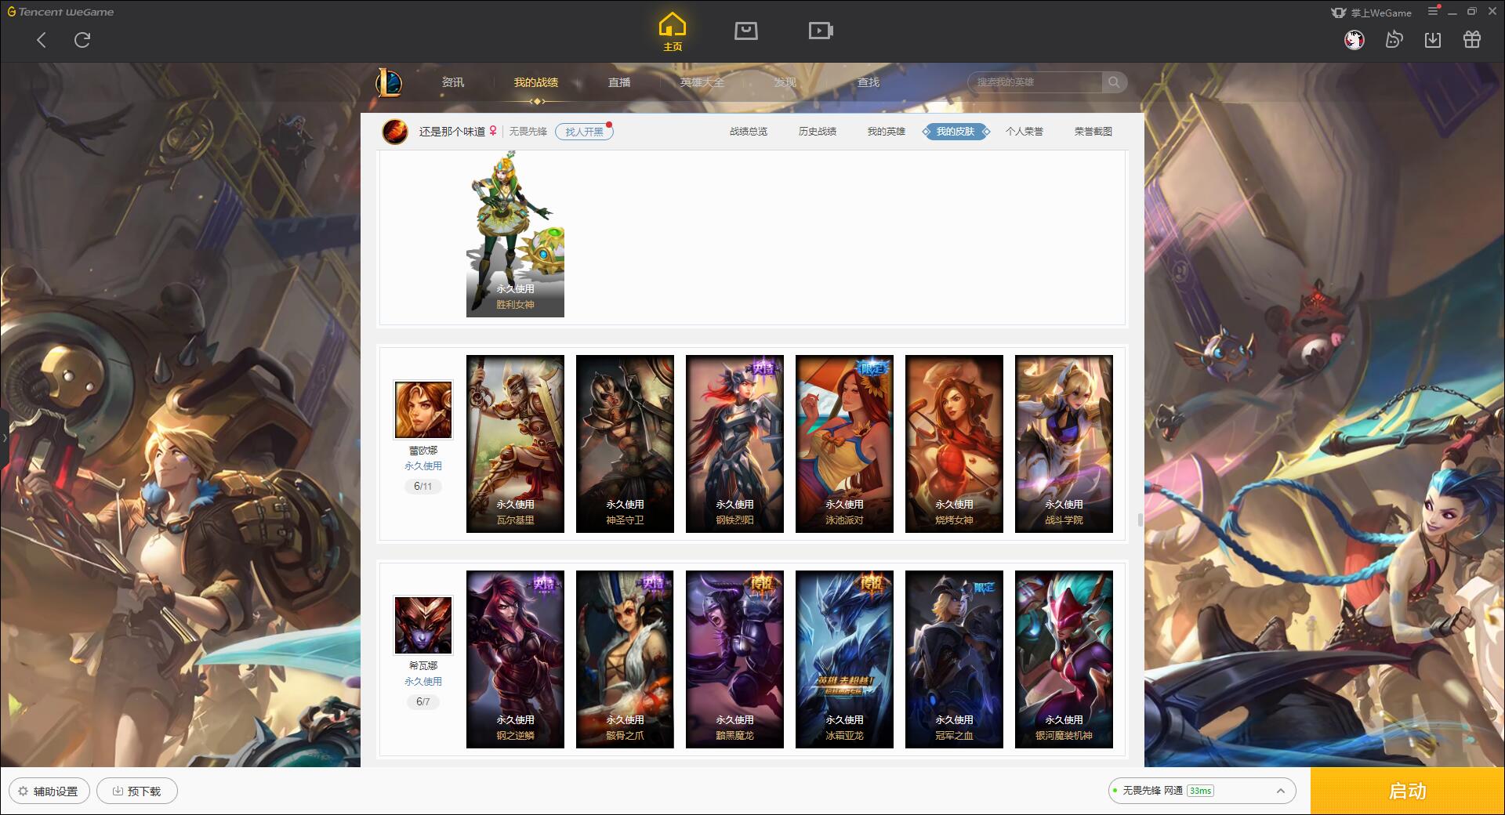This screenshot has width=1505, height=815.
Task: Open the 发现 tab
Action: (785, 82)
